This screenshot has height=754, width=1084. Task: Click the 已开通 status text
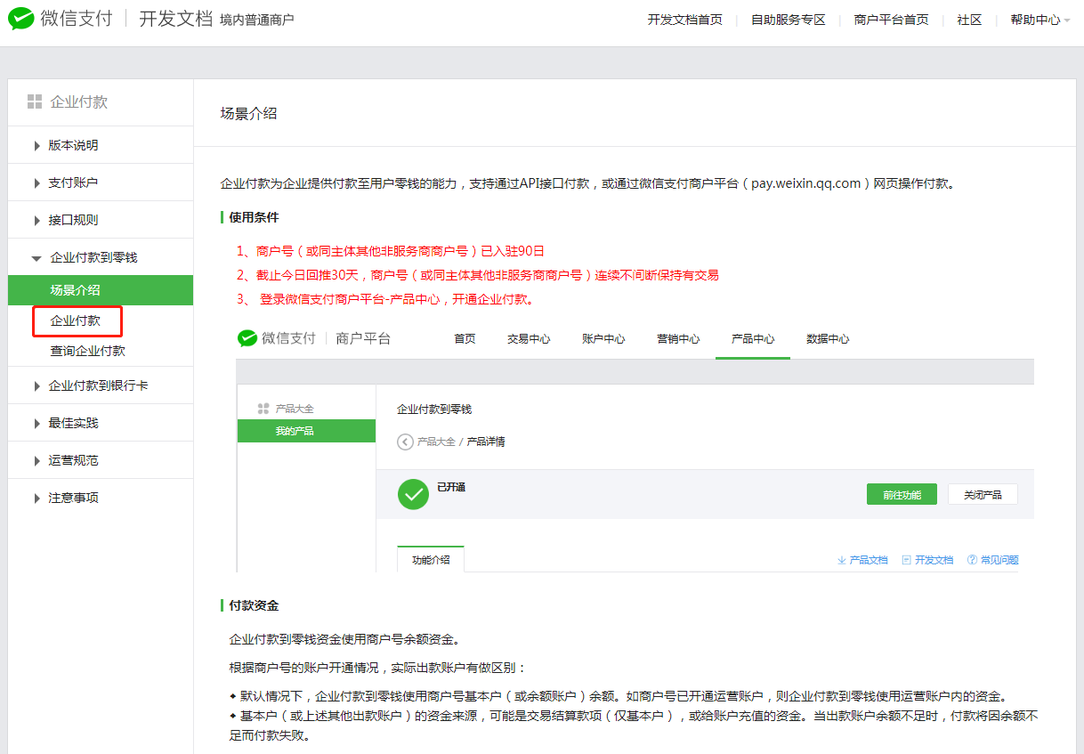(x=451, y=487)
